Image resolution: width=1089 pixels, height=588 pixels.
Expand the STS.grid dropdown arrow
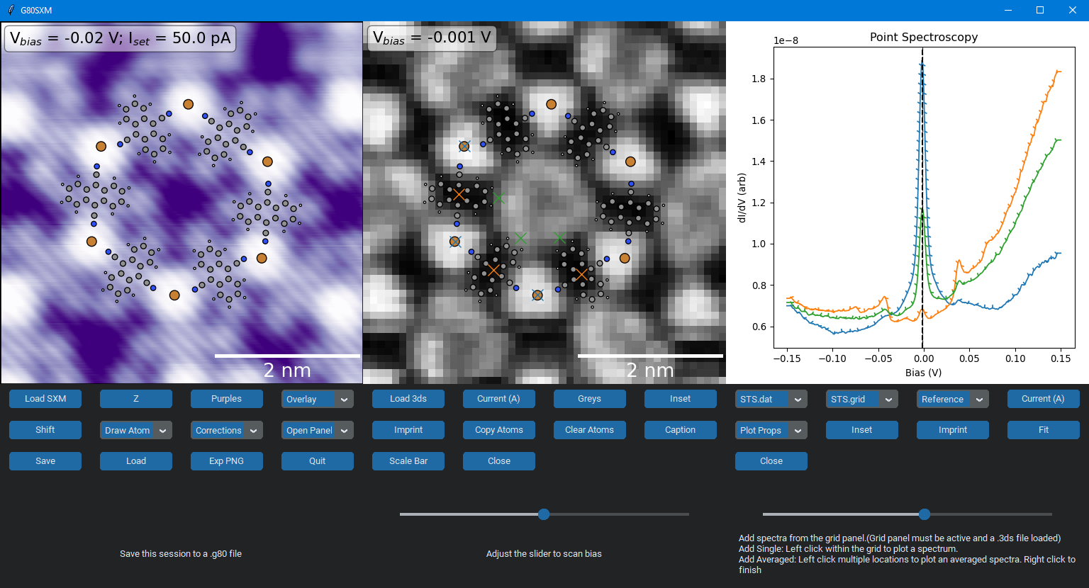coord(888,400)
